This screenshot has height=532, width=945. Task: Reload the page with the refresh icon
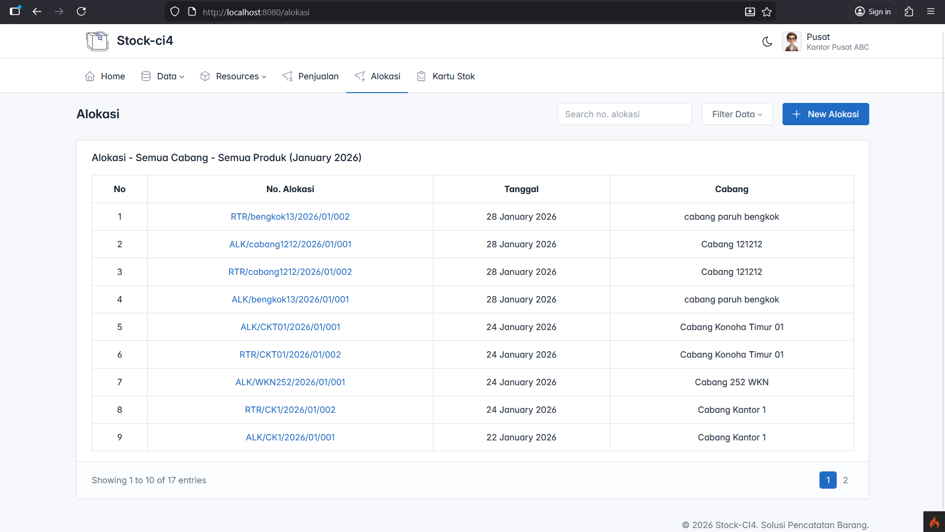(81, 11)
